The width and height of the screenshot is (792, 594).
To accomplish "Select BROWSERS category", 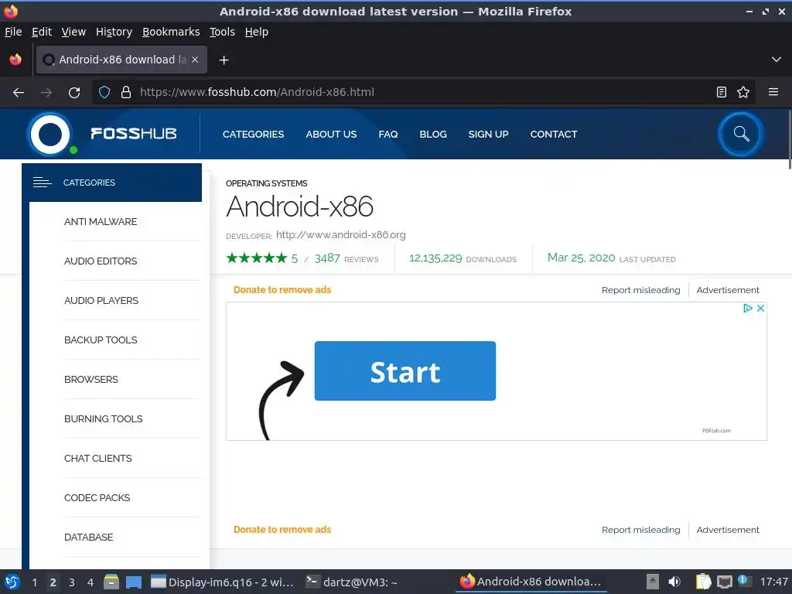I will point(91,379).
